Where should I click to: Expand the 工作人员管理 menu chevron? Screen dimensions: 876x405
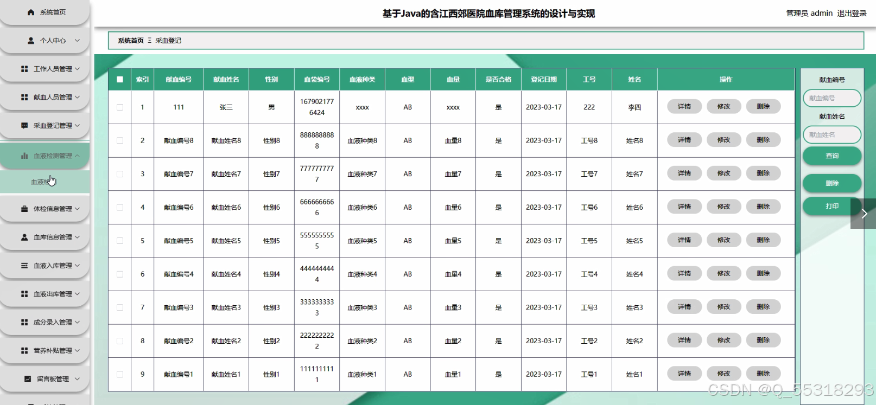pos(77,69)
